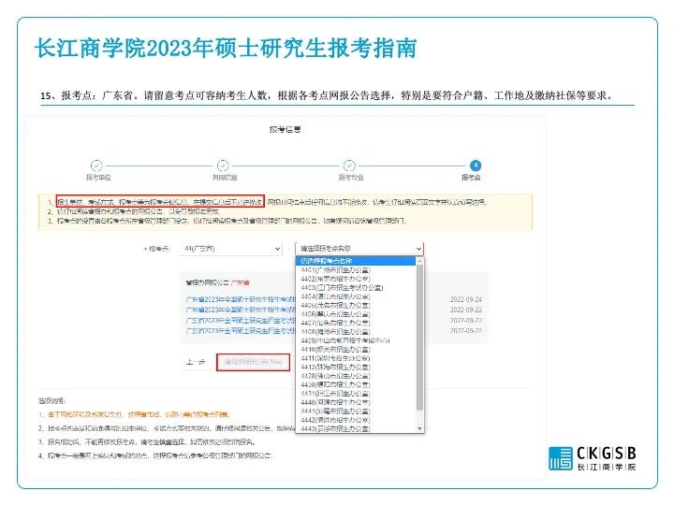
Task: Click the 报考点 step label
Action: click(x=471, y=178)
